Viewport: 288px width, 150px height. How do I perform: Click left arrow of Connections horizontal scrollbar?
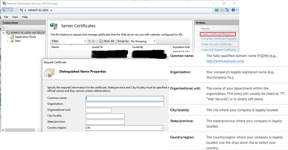(x=3, y=130)
